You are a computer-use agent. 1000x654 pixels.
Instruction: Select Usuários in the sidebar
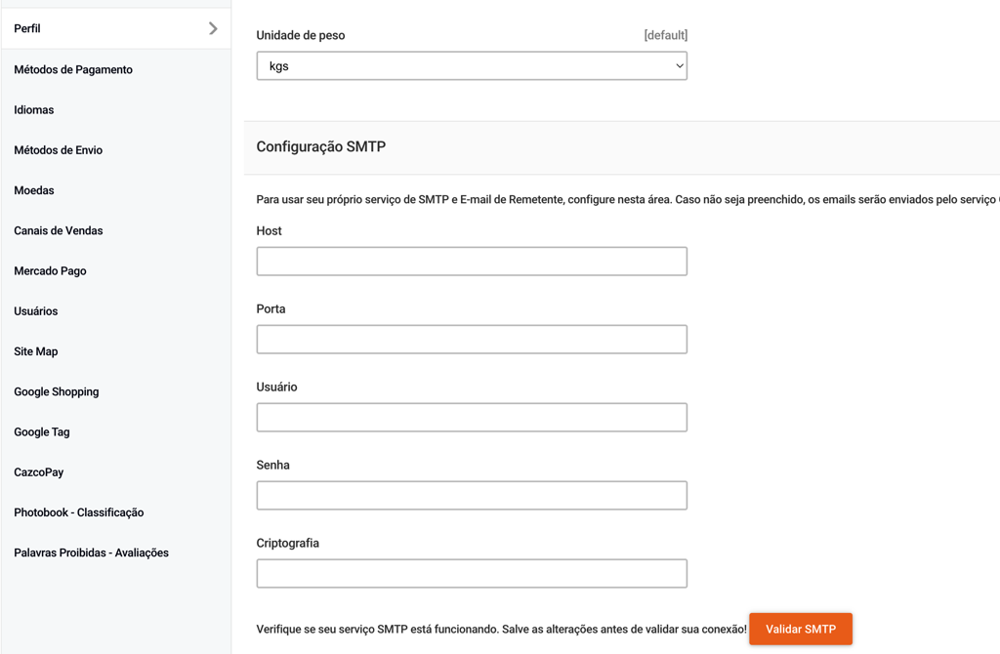pos(36,311)
